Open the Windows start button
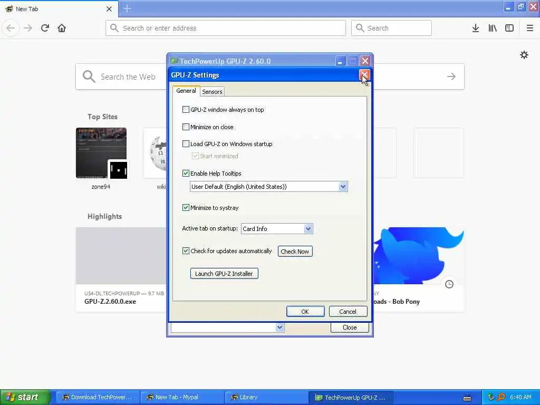540x405 pixels. (x=25, y=397)
